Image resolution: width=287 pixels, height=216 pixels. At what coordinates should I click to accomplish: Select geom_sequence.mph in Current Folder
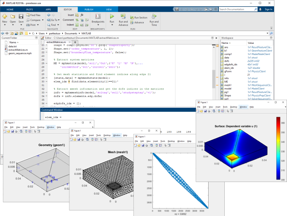point(18,53)
